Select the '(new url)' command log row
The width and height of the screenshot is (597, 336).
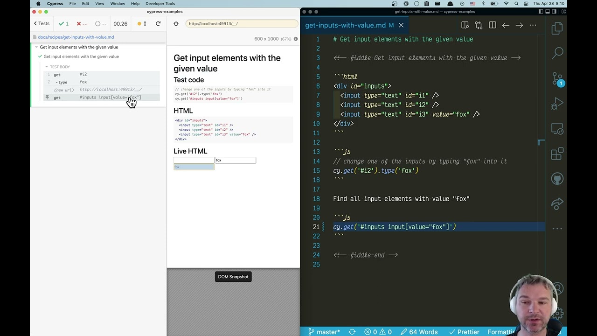[x=102, y=90]
